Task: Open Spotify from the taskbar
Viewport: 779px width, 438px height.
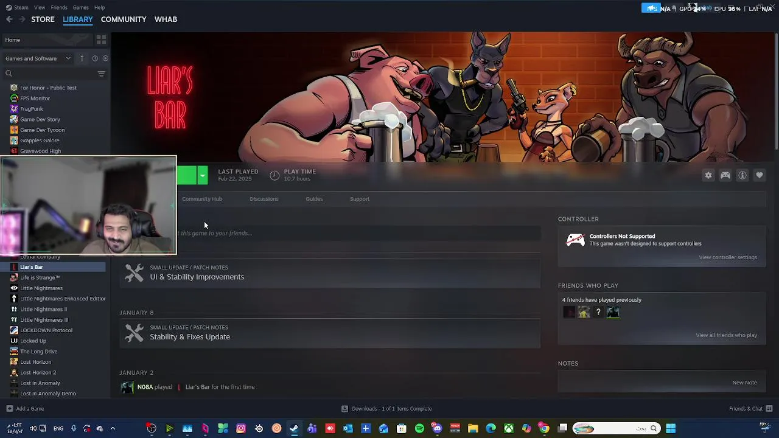Action: 419,429
